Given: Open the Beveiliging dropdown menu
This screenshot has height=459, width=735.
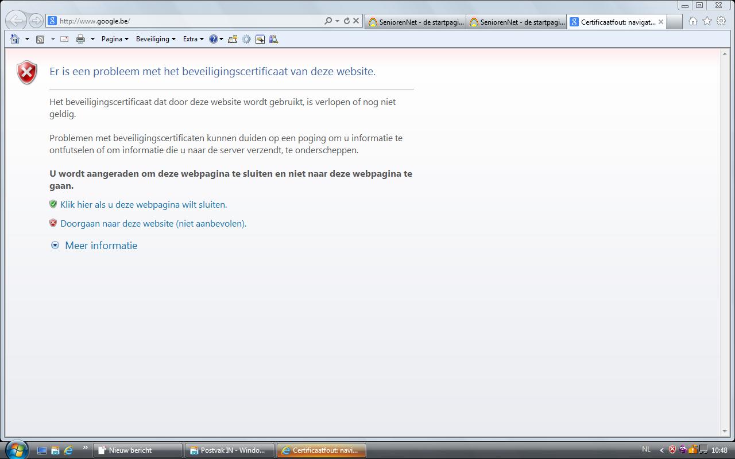Looking at the screenshot, I should [156, 39].
